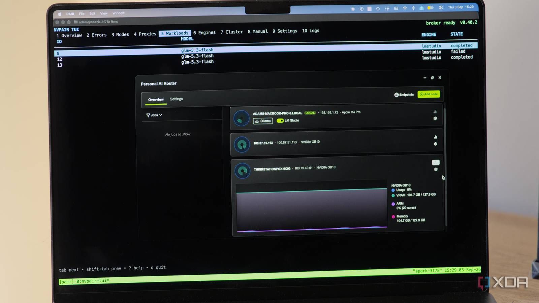Open the Edit menu
The height and width of the screenshot is (303, 539).
coord(92,14)
